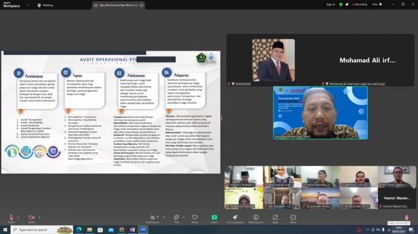Open the Apps panel
This screenshot has height=234, width=418.
tap(275, 219)
